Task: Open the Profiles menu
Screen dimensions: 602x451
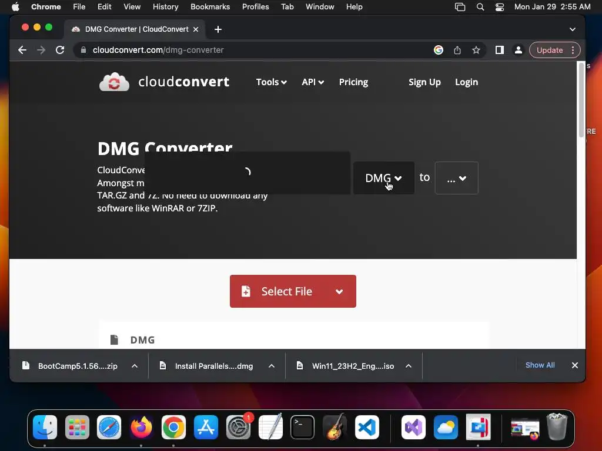Action: tap(255, 7)
